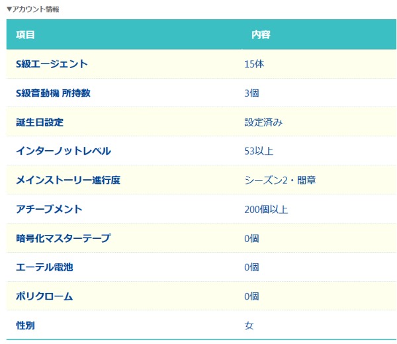Select the アチーブメント row label
This screenshot has width=397, height=344.
49,209
